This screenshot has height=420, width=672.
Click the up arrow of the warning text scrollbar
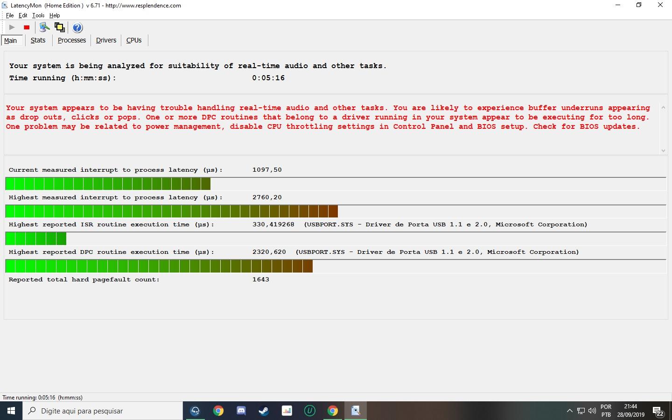click(x=663, y=108)
